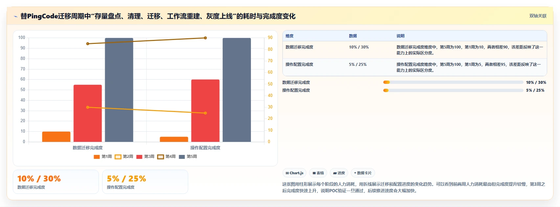Toggle the 第5周 legend item

click(x=188, y=157)
